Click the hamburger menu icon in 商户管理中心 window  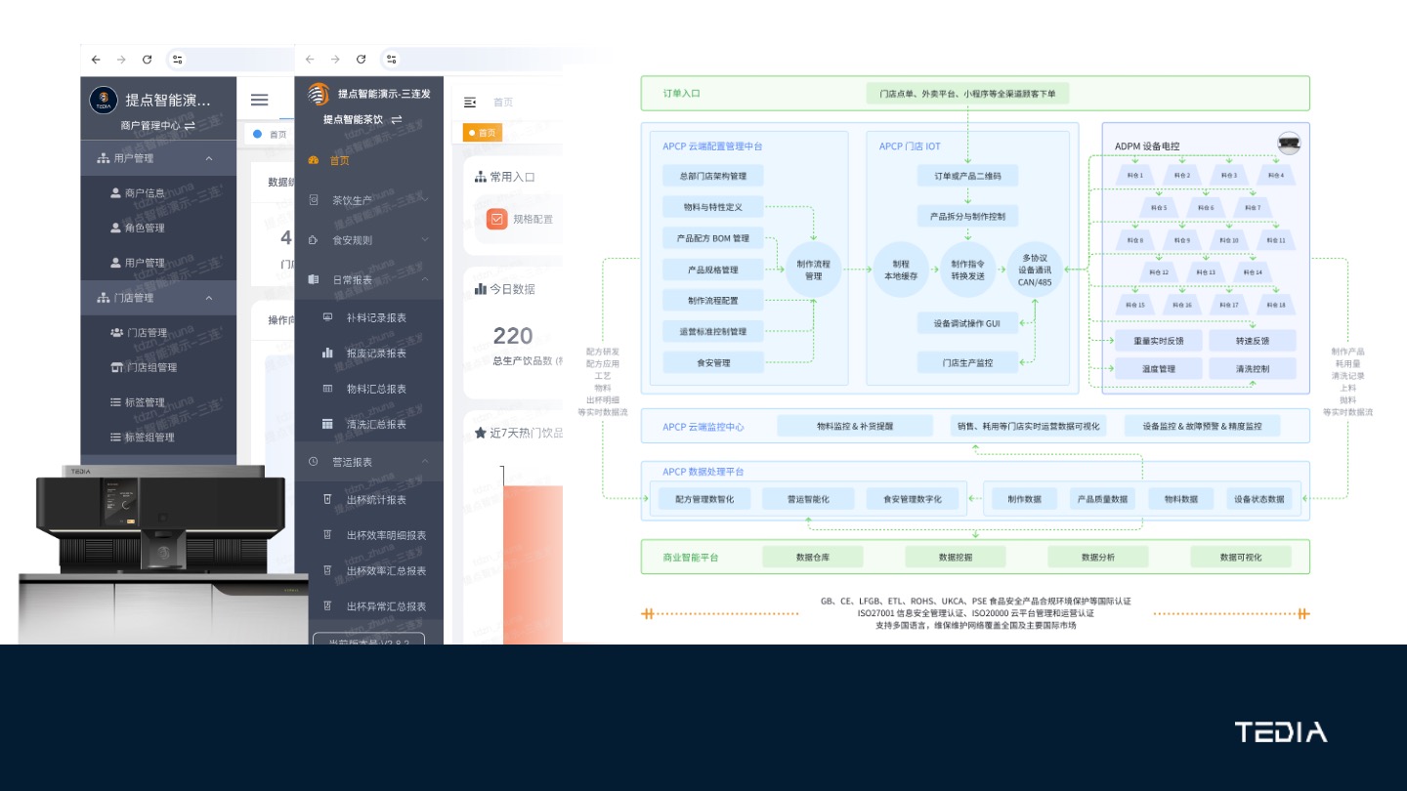coord(259,100)
